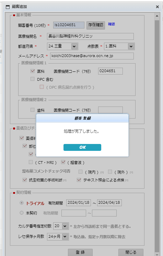Open the 点数表 dropdown showing 1.医科
163x256 pixels.
(119, 46)
